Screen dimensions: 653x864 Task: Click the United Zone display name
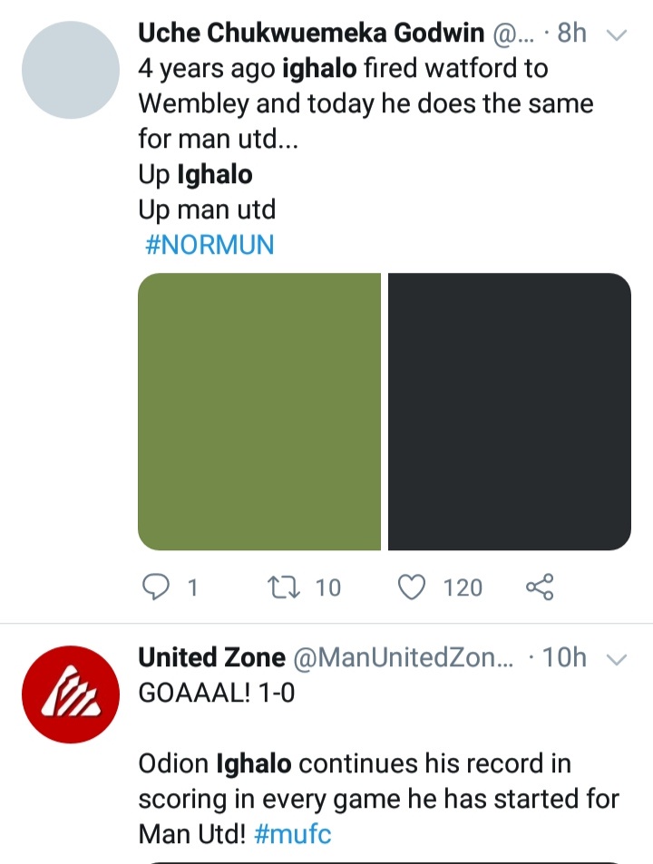click(211, 657)
